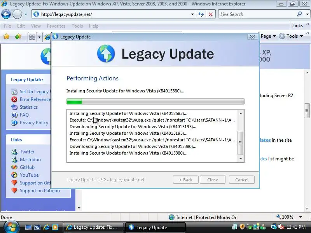Click the sidebar frame scroll down arrow
Screen dimensions: 311x233
click(x=79, y=208)
